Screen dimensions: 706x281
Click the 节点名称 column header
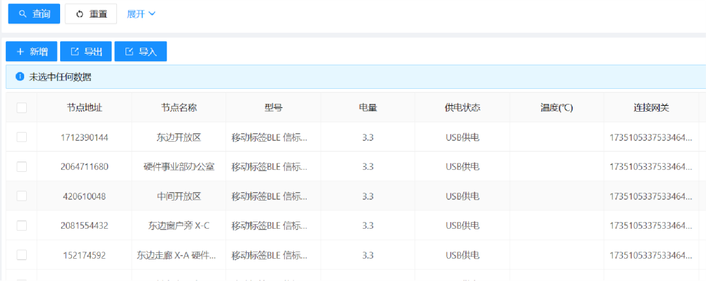(x=178, y=108)
